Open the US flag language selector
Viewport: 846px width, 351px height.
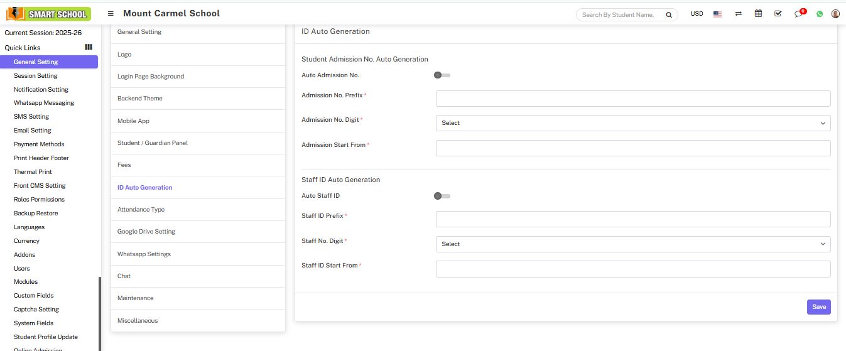click(x=717, y=14)
